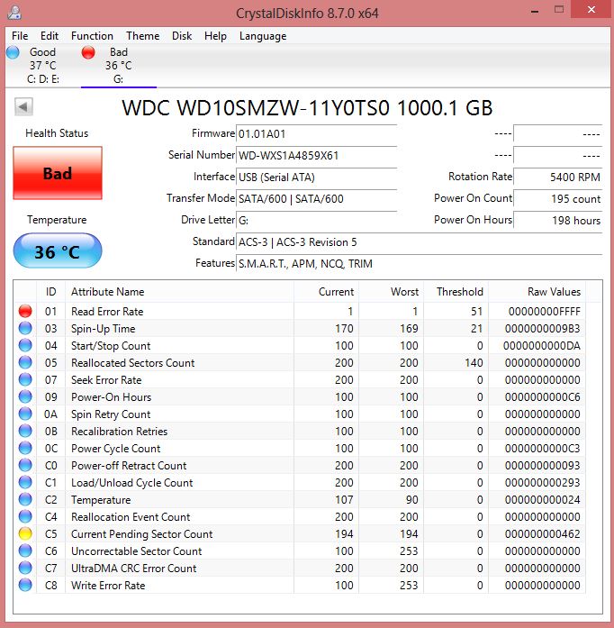Viewport: 614px width, 628px height.
Task: Click the Attribute Name column header
Action: tap(179, 292)
